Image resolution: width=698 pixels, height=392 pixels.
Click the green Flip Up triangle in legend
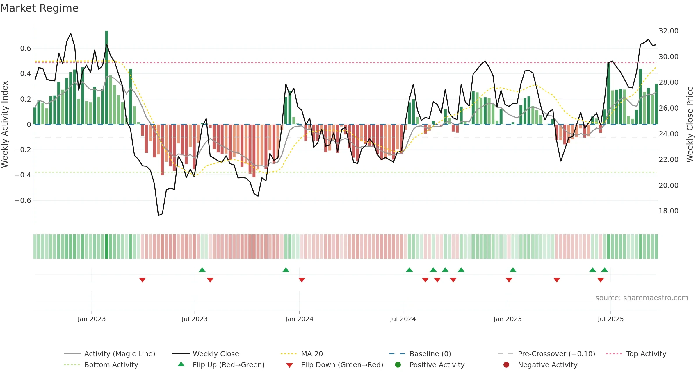pos(181,364)
